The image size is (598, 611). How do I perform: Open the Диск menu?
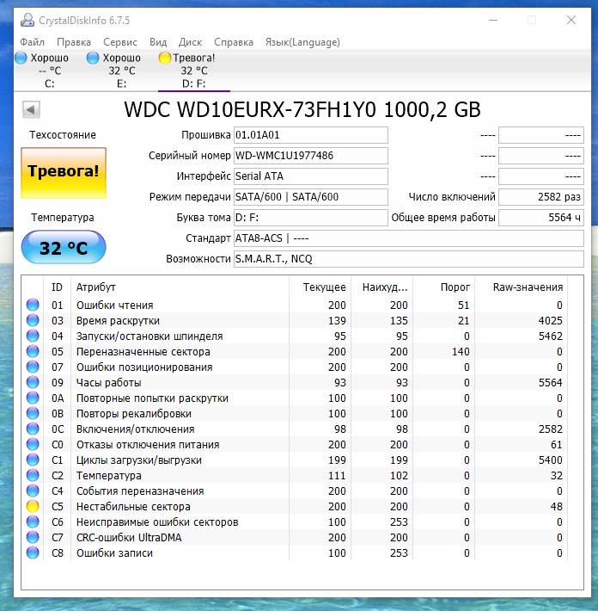pos(190,42)
